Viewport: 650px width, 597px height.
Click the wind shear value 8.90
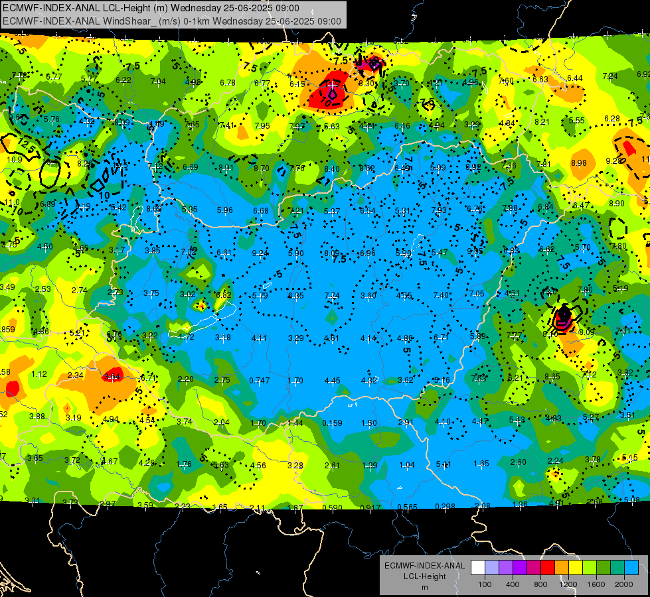pyautogui.click(x=617, y=204)
